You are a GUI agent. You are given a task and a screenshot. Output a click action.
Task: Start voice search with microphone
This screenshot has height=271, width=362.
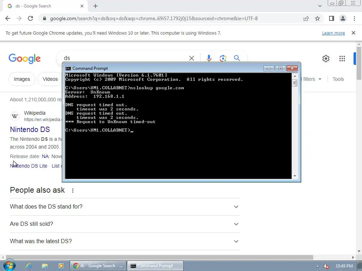point(209,58)
